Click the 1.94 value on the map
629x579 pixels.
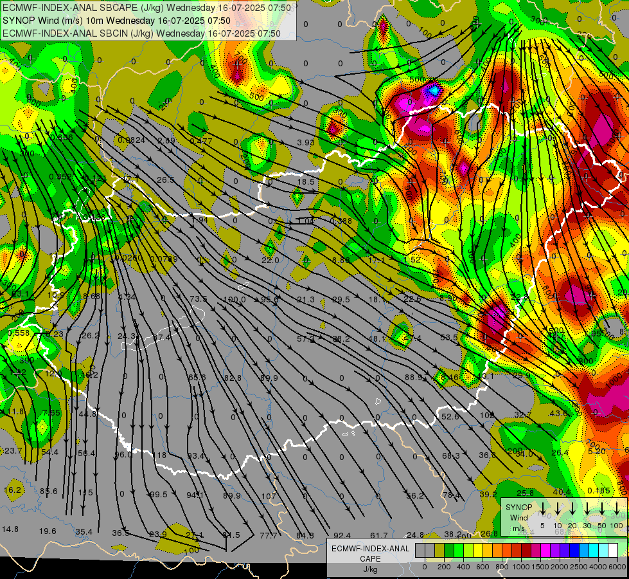point(200,220)
